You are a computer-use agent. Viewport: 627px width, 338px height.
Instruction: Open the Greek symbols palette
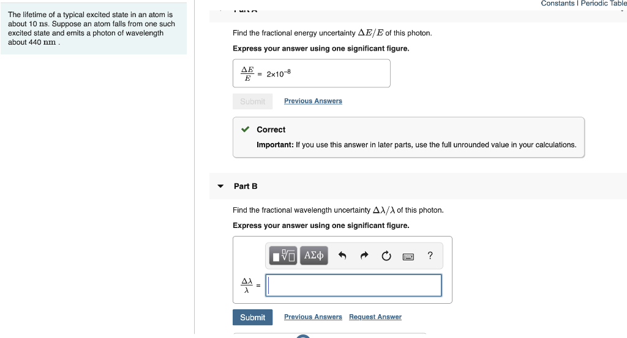313,255
